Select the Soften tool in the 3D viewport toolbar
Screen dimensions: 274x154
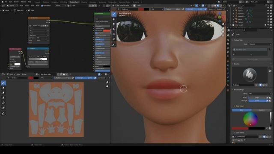tap(114, 19)
